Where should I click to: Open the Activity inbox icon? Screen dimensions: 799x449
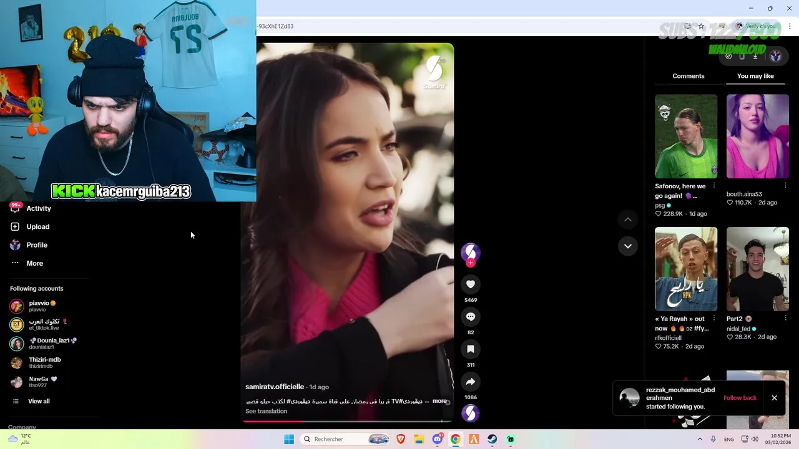pos(15,208)
